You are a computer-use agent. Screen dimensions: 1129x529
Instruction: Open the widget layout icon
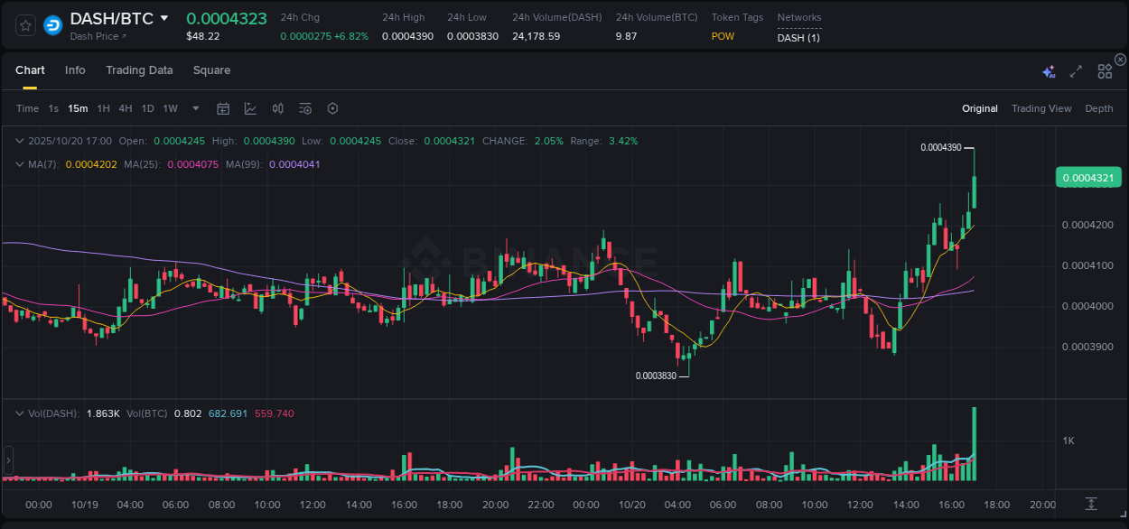coord(1105,70)
